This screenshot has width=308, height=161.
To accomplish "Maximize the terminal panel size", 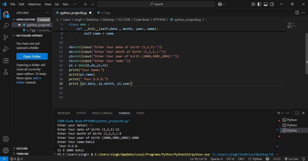I will [x=297, y=113].
